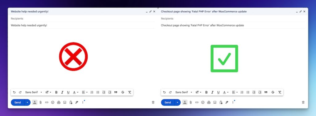Toggle strikethrough in the left compose window
Viewport: 316px width, 116px height.
pyautogui.click(x=123, y=92)
